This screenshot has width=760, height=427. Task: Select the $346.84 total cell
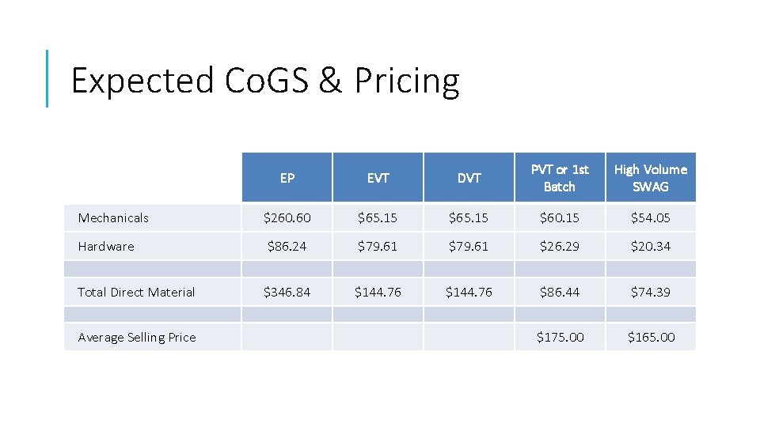pos(287,292)
